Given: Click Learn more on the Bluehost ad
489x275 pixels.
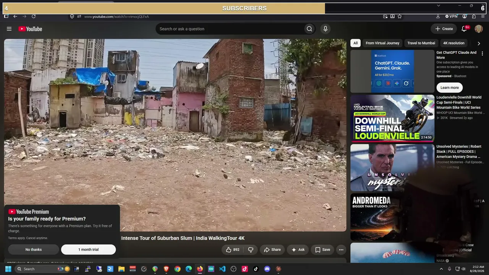Looking at the screenshot, I should point(450,87).
